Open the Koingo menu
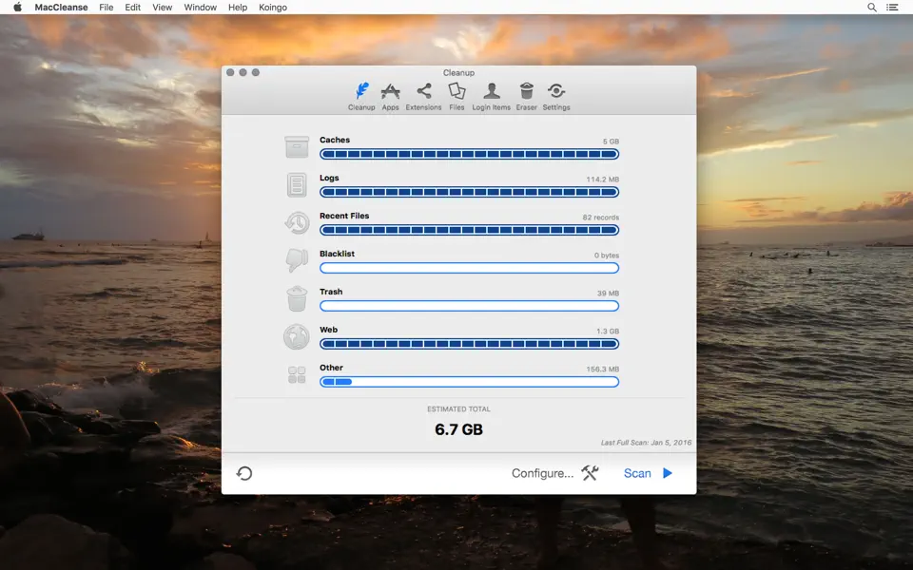Screen dimensions: 913x570 click(273, 7)
